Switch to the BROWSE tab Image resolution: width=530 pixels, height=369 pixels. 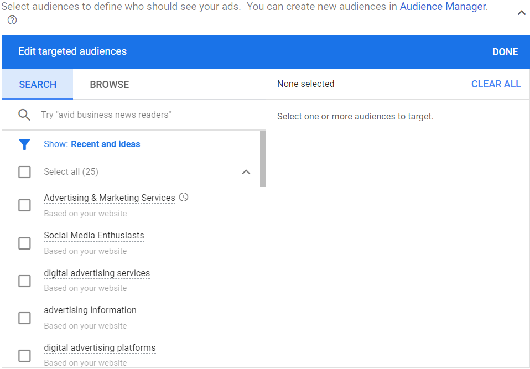click(x=109, y=84)
